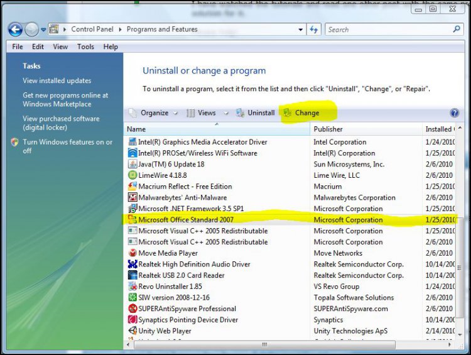Click Turn Windows features on or off
This screenshot has width=471, height=355.
click(x=68, y=146)
